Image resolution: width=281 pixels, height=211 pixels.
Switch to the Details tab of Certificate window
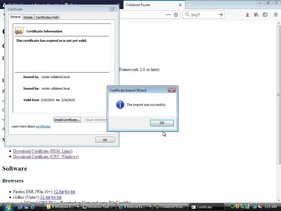pos(28,17)
